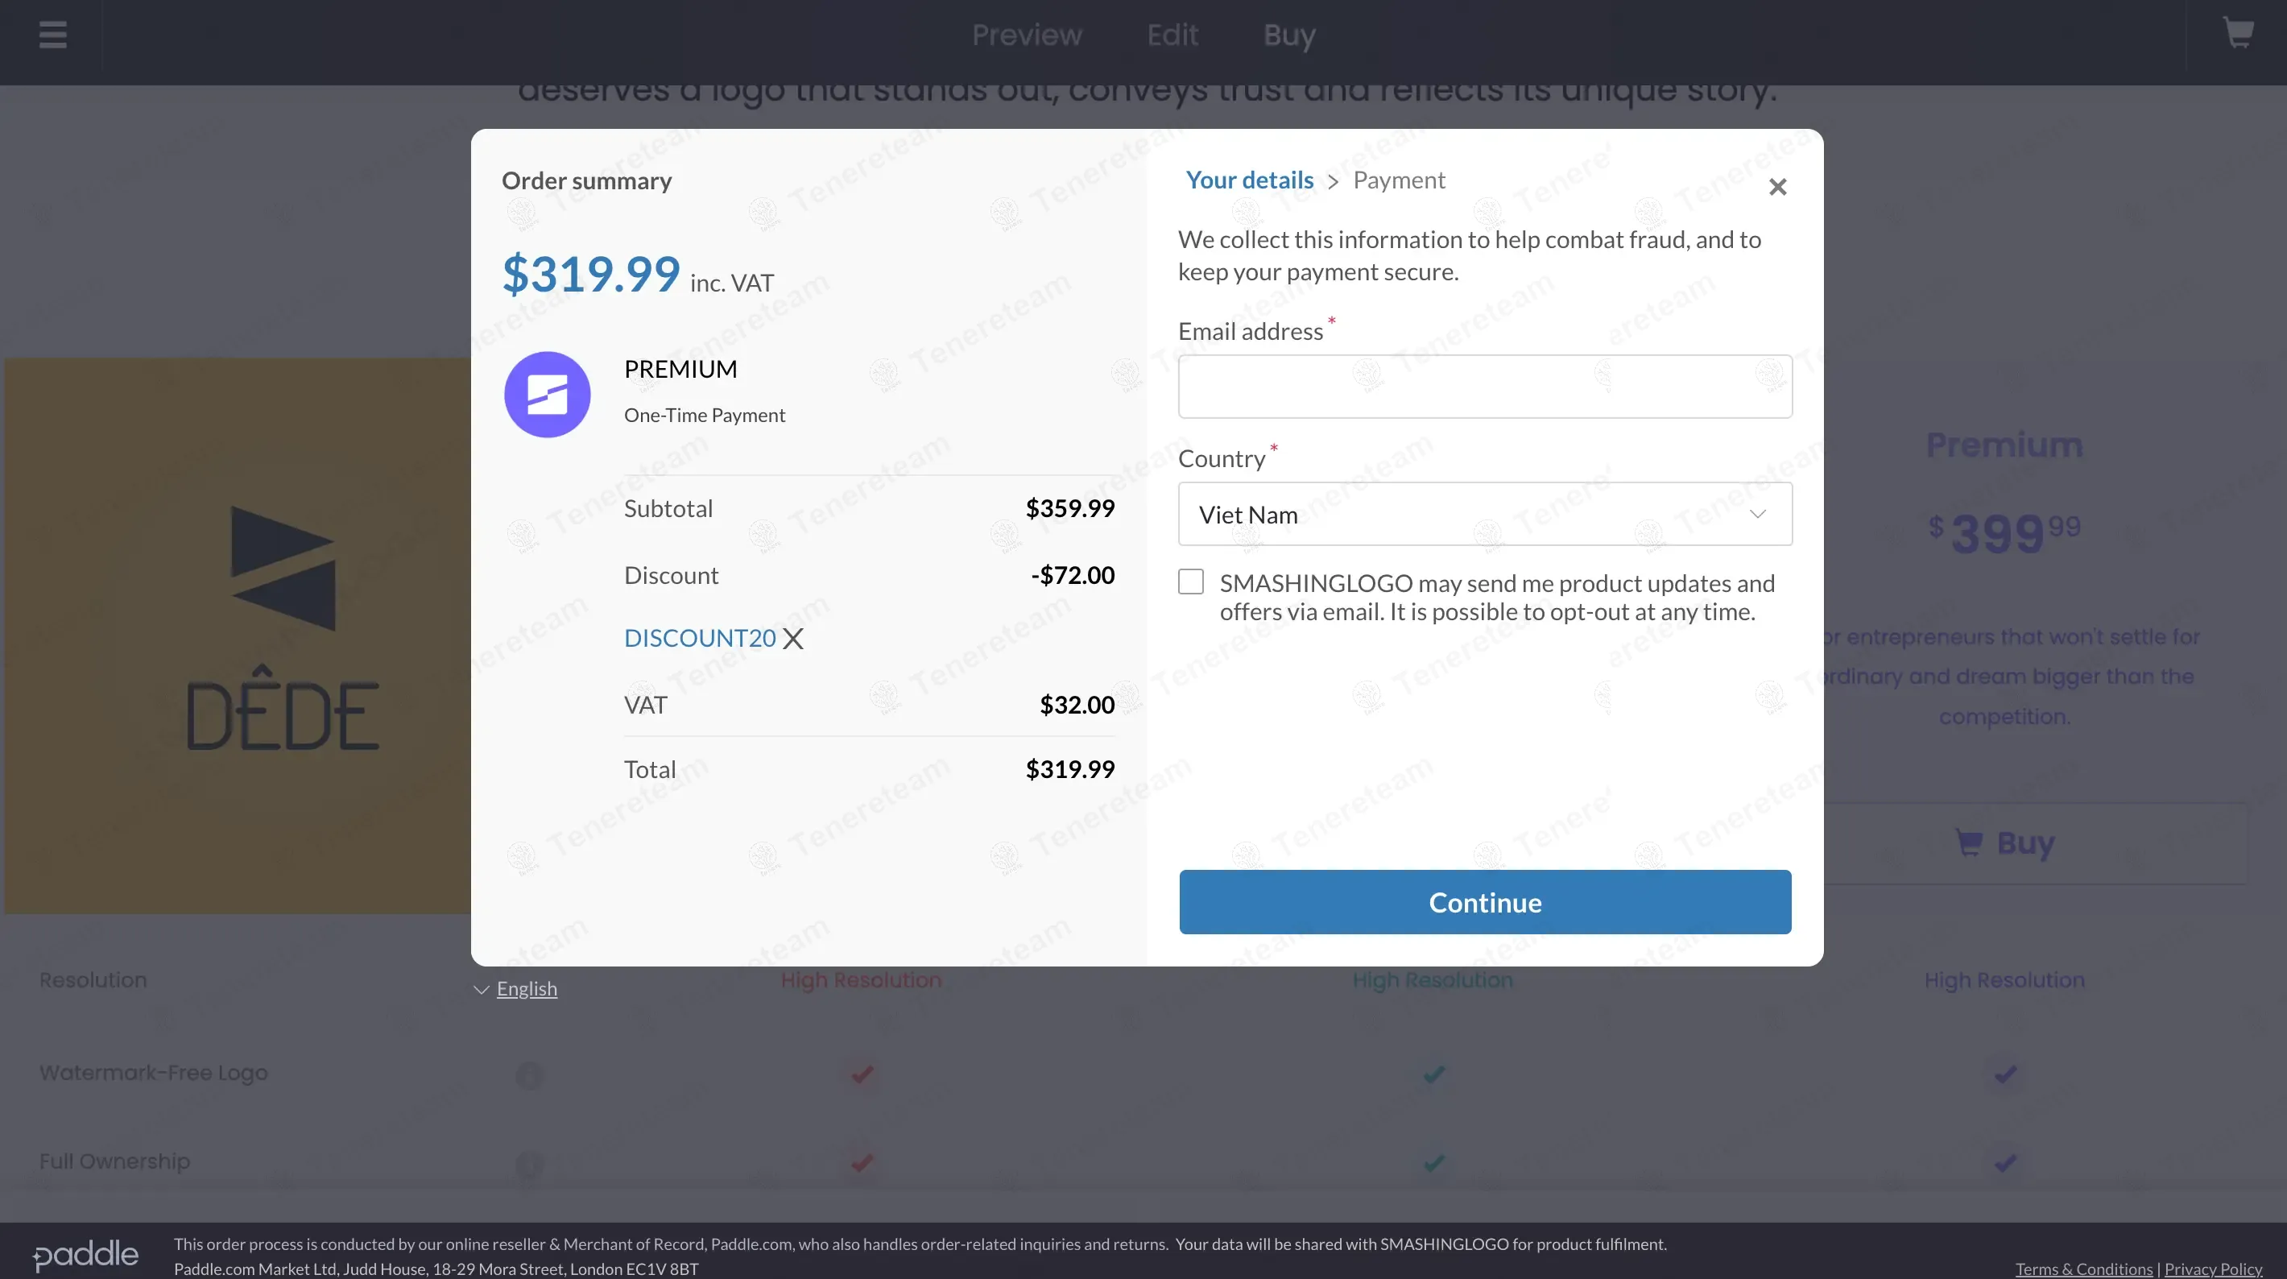Switch to the Preview tab
Image resolution: width=2287 pixels, height=1279 pixels.
coord(1026,35)
